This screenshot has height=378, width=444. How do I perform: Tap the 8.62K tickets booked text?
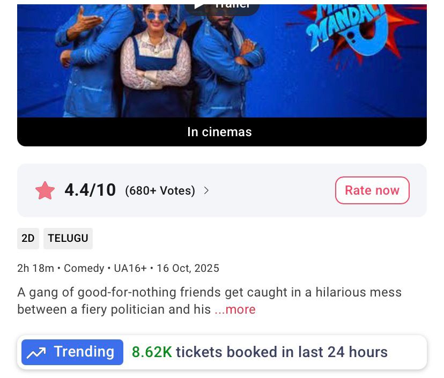[x=260, y=352]
